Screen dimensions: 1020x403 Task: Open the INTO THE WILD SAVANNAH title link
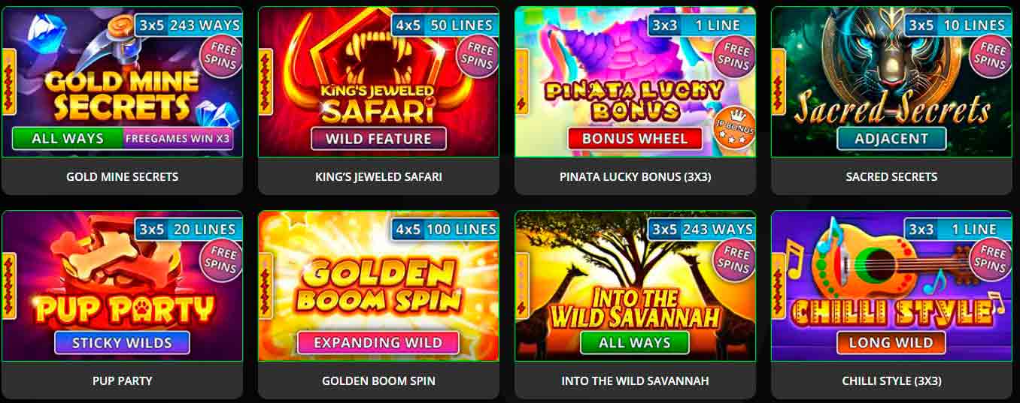(635, 381)
